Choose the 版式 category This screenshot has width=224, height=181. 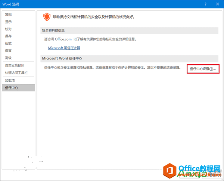pos(18,43)
